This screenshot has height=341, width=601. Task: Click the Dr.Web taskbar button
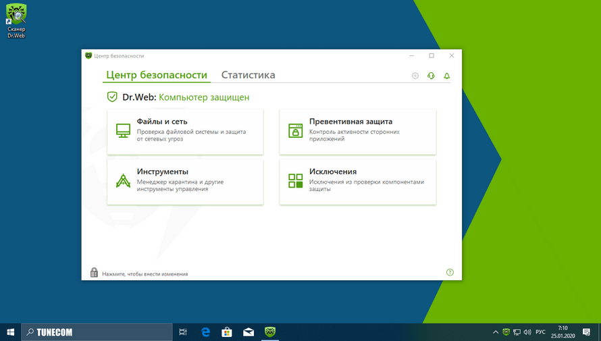(x=270, y=332)
